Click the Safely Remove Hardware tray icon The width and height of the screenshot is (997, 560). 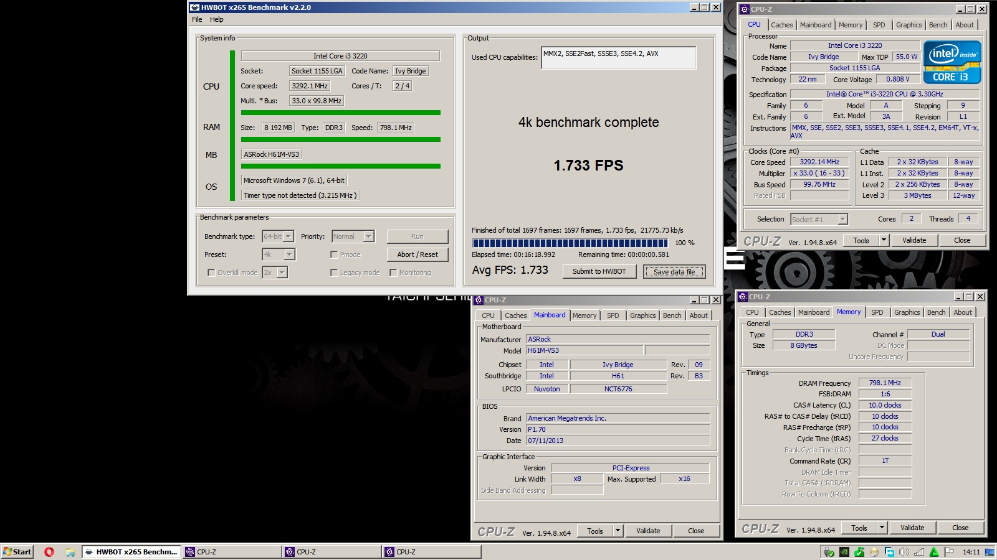829,552
